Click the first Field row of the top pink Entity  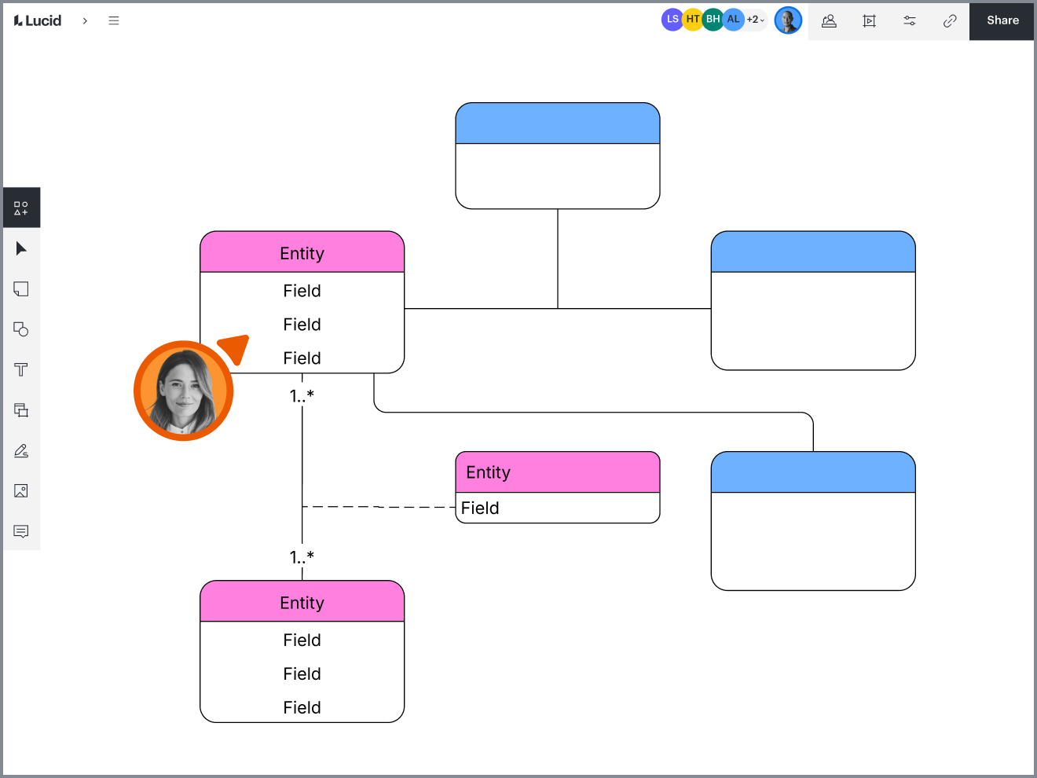(302, 291)
